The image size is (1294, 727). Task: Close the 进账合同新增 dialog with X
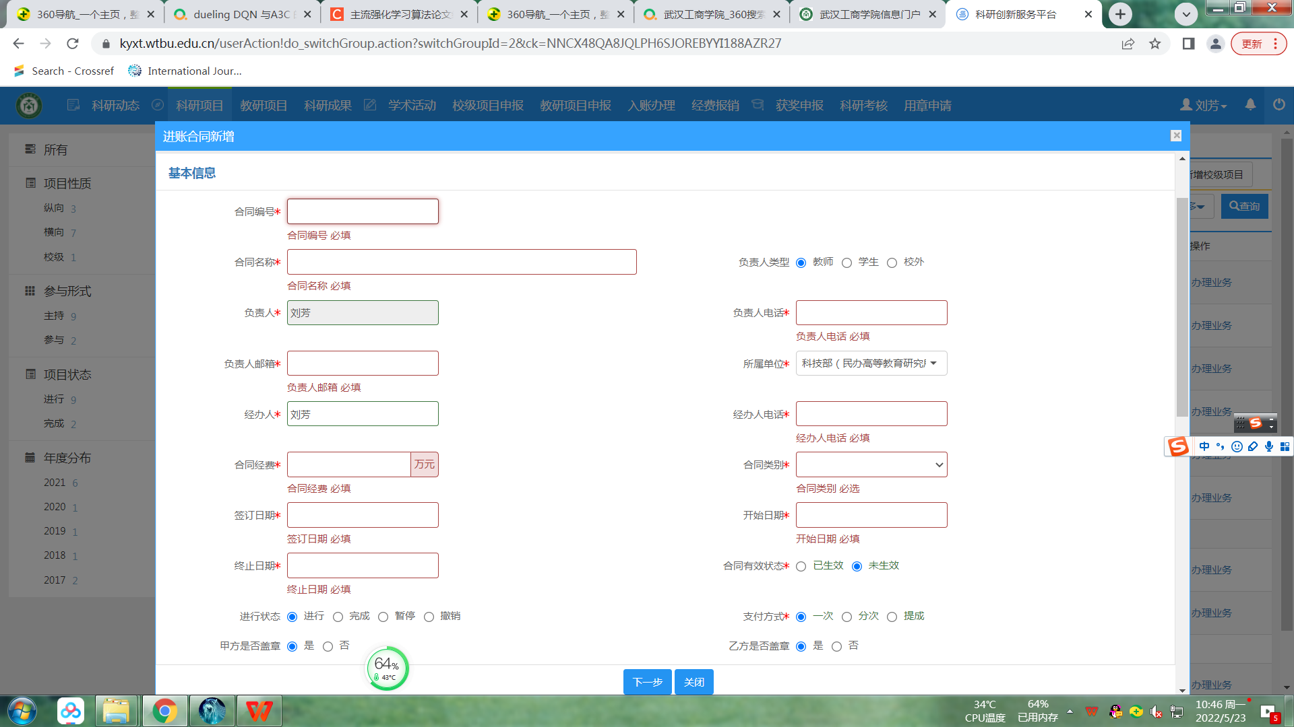1176,135
